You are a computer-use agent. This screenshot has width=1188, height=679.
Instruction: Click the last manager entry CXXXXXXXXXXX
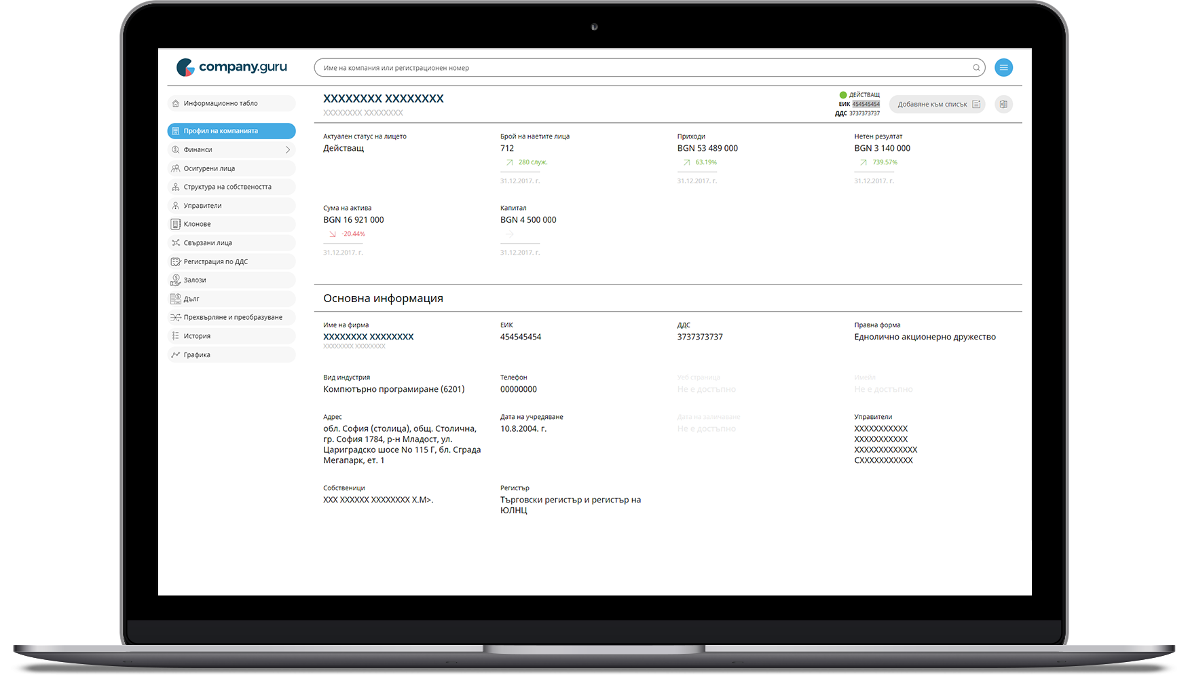click(x=883, y=460)
